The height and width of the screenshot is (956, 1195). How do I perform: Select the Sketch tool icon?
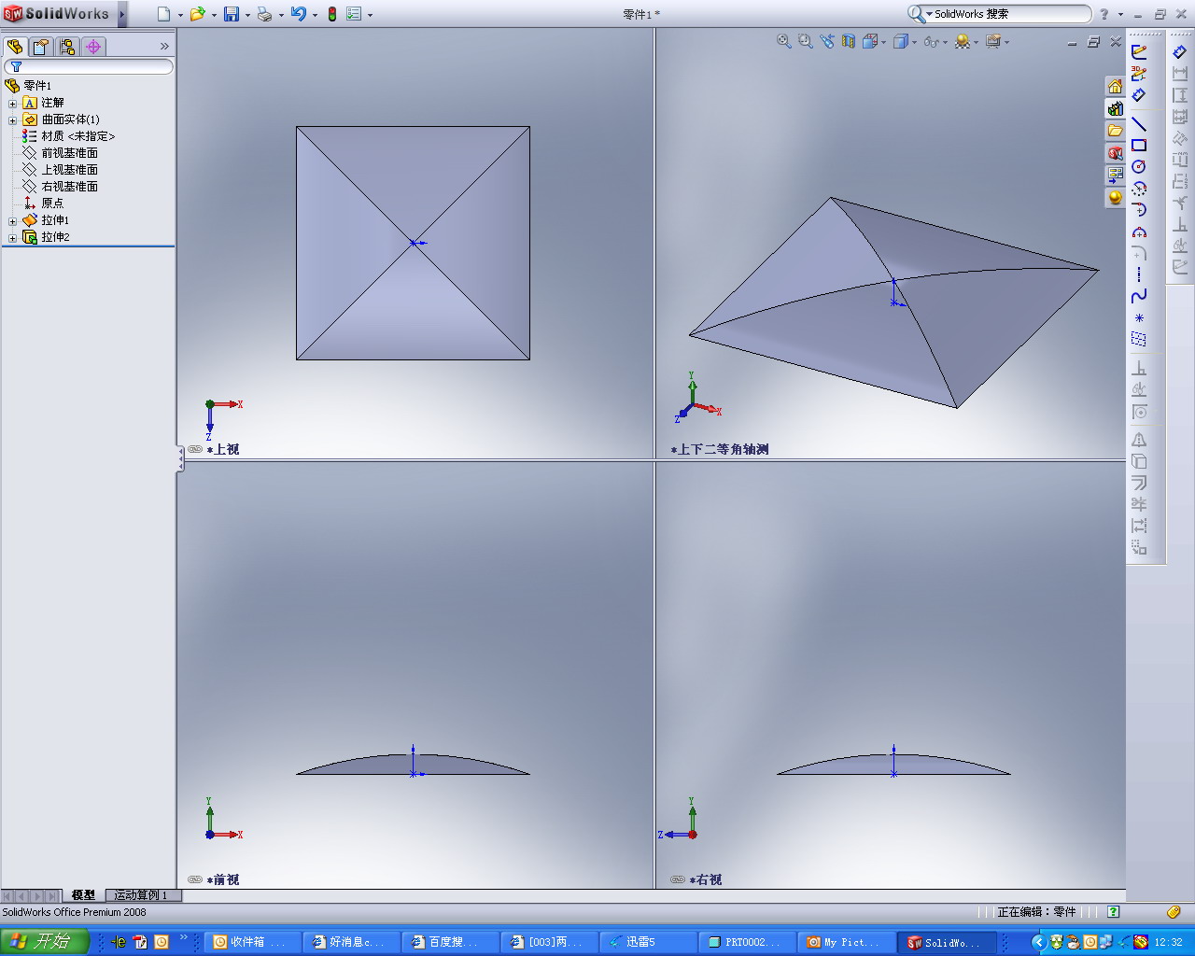coord(1139,52)
